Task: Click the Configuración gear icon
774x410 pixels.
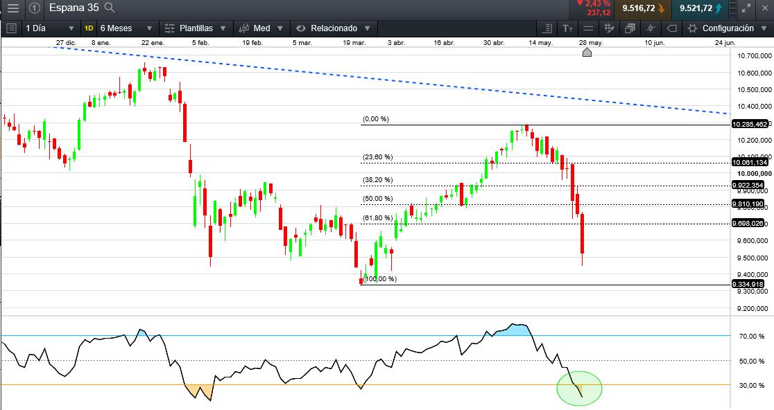Action: 693,28
